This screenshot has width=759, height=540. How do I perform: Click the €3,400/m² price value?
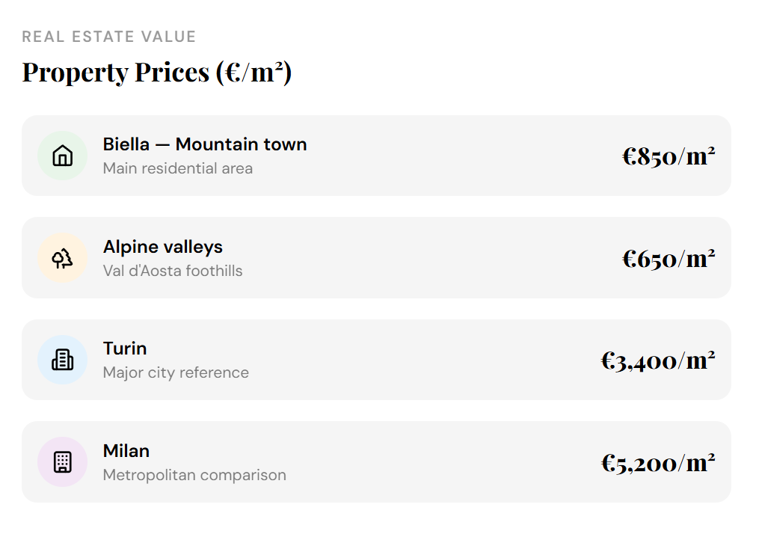pos(658,360)
